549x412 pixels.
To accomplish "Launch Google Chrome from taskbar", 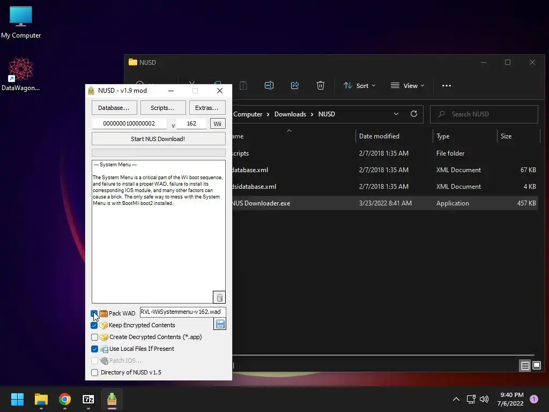I will [x=65, y=399].
